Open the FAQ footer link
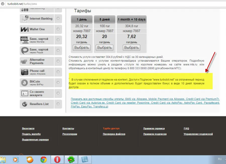 pos(186,129)
